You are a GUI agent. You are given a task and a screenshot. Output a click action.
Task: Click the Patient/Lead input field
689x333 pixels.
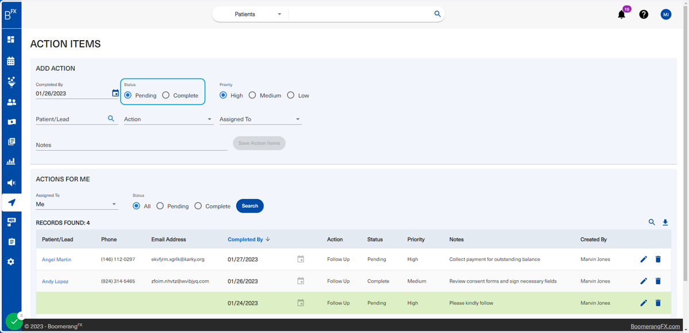70,119
